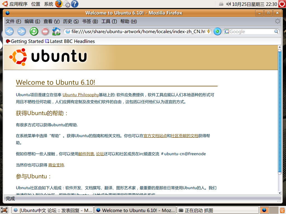Open the 位置 panel menu

pos(36,4)
